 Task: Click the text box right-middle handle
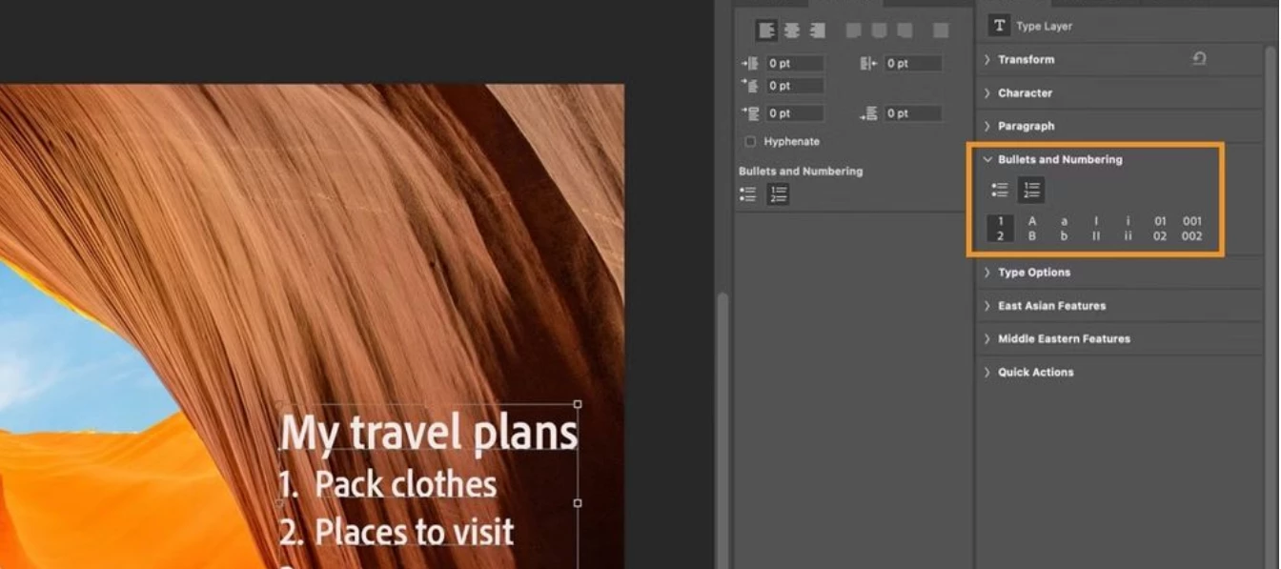click(x=578, y=502)
